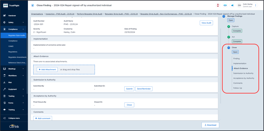The width and height of the screenshot is (264, 131).
Task: Click the star icon beside Close Finding title
Action: point(32,5)
